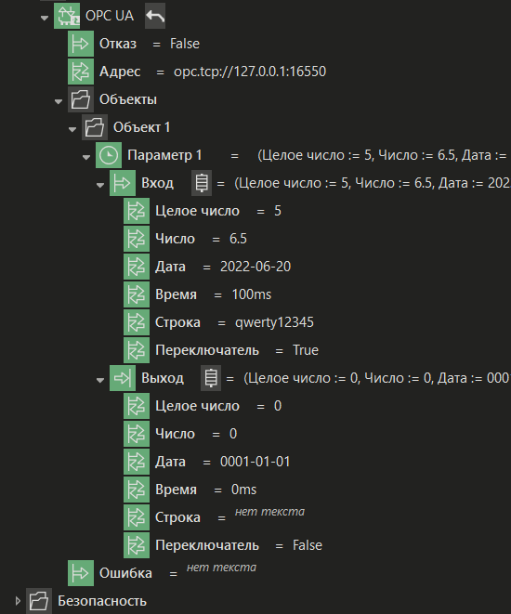The height and width of the screenshot is (614, 511).
Task: Select the Вход label
Action: coord(157,183)
